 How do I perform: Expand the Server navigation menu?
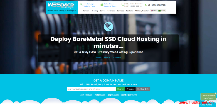click(x=103, y=11)
